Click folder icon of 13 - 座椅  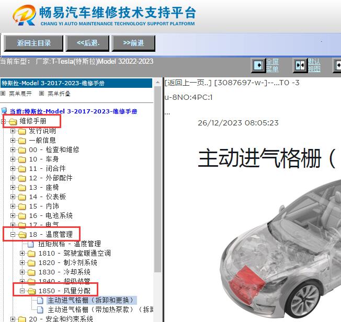tap(22, 188)
